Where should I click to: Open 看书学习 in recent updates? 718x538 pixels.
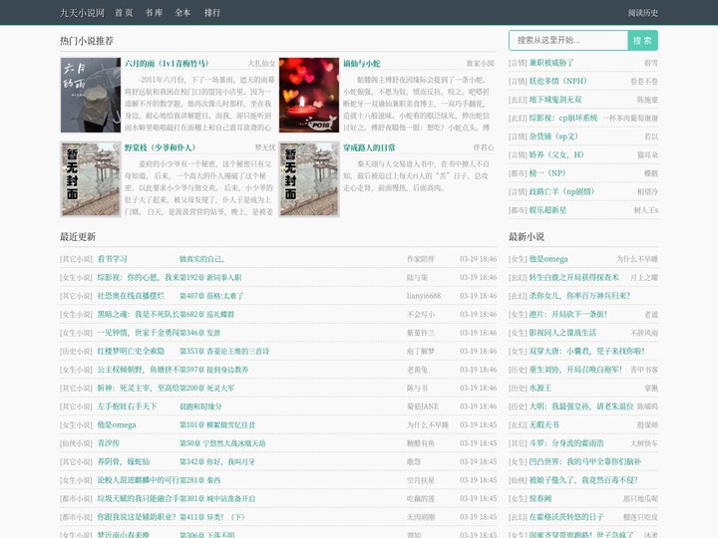point(112,259)
